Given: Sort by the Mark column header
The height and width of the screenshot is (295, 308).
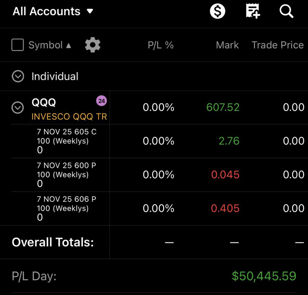Looking at the screenshot, I should click(227, 45).
